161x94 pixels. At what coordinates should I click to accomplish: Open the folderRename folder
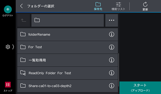tap(68, 34)
